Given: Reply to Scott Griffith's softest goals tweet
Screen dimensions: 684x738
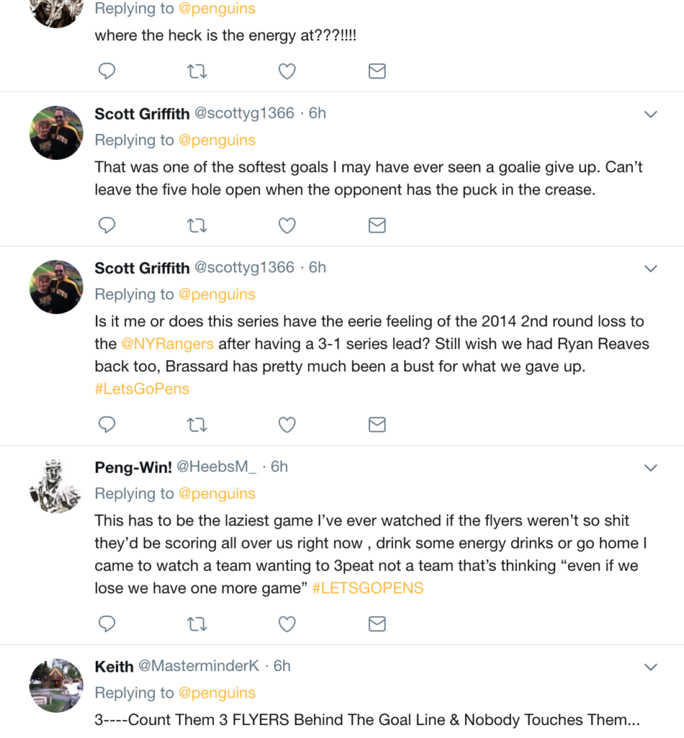Looking at the screenshot, I should [107, 226].
